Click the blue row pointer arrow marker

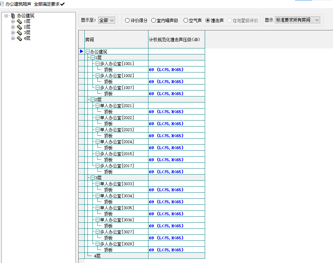pos(81,52)
